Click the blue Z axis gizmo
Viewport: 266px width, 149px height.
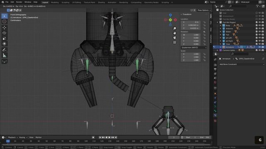click(x=170, y=15)
